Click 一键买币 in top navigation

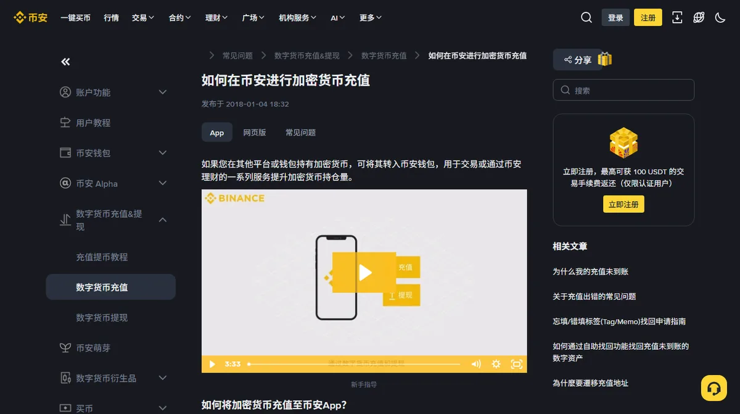(x=75, y=18)
